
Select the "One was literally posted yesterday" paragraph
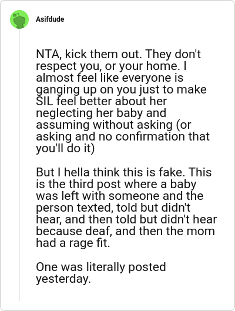[x=100, y=273]
